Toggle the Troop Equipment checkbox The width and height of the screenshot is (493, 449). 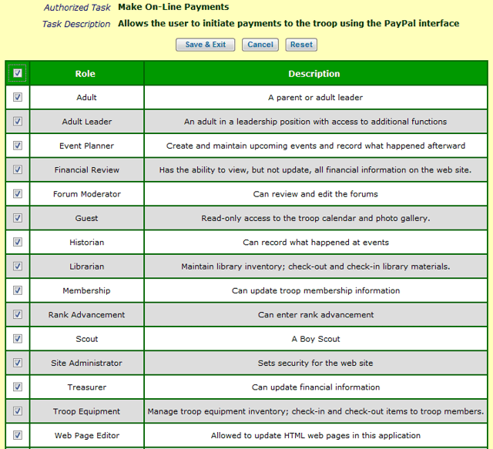click(18, 411)
